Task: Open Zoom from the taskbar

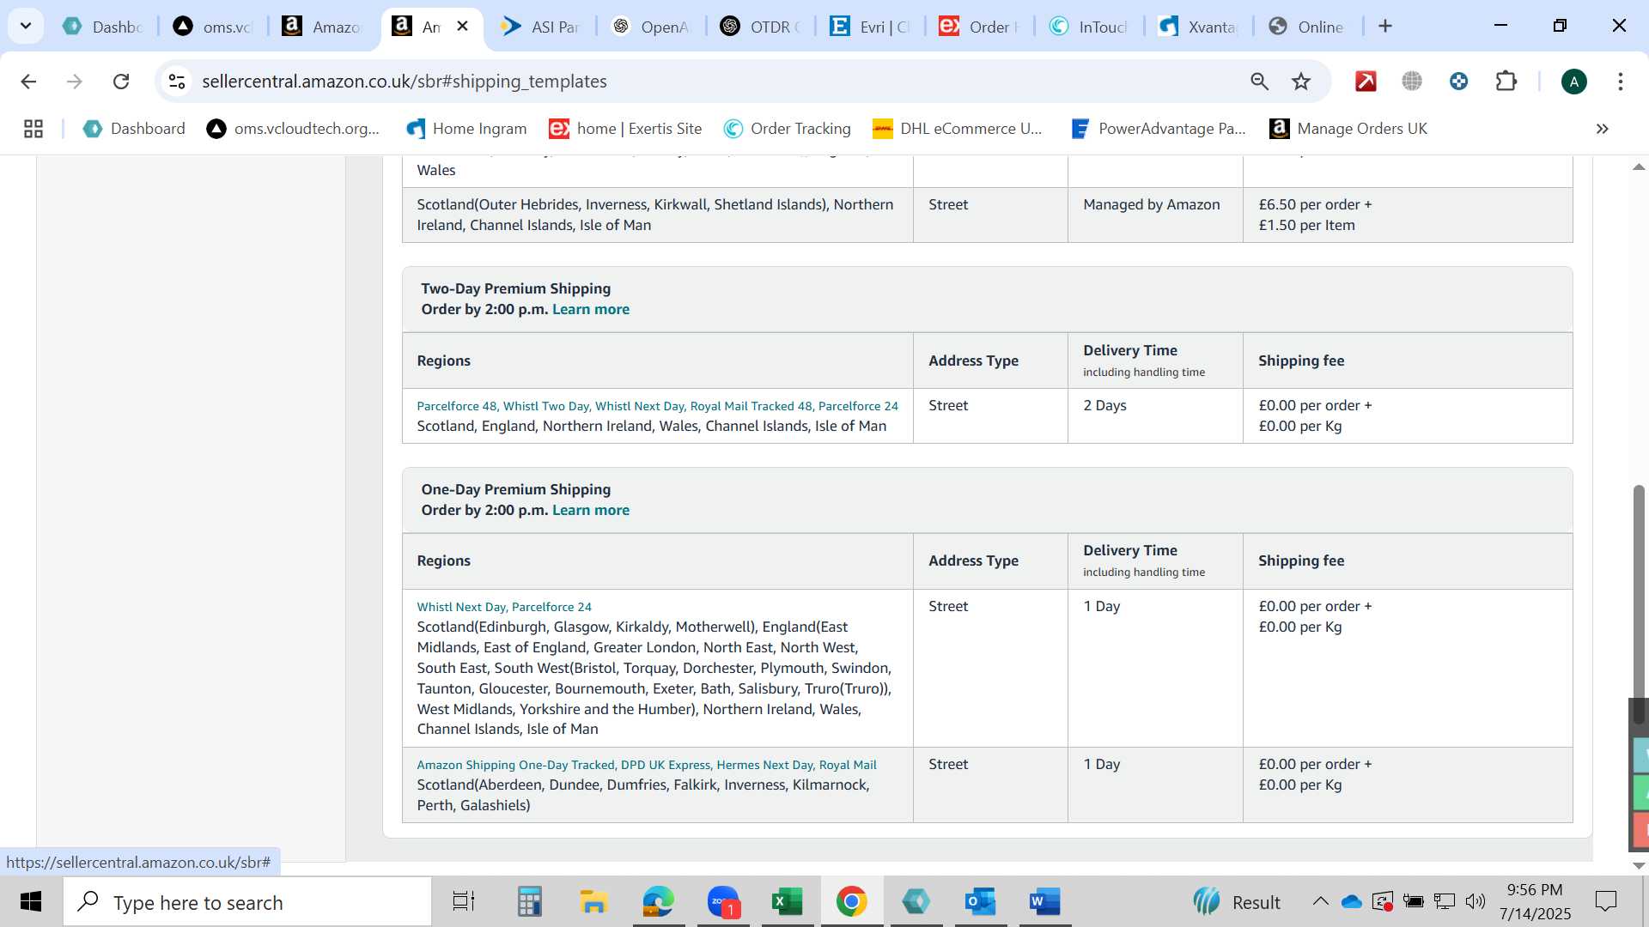Action: (x=723, y=902)
